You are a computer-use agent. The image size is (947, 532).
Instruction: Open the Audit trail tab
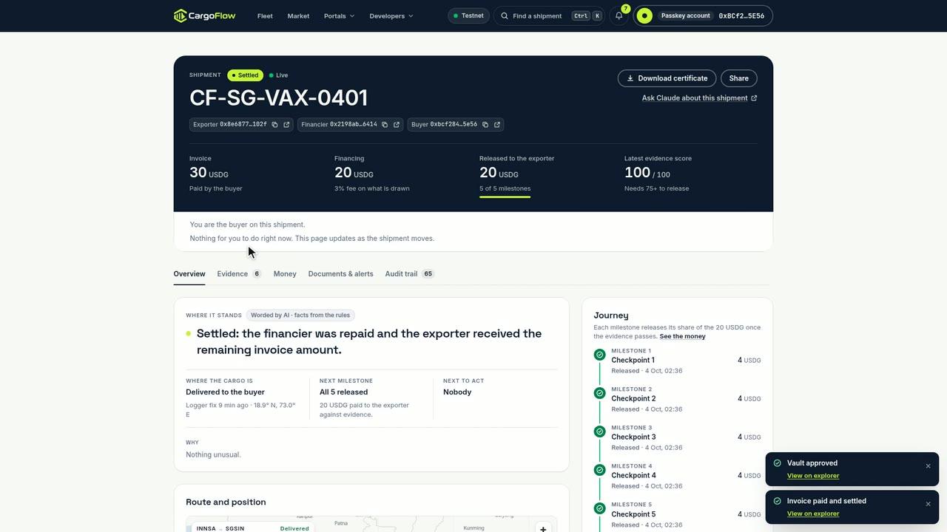[x=409, y=274]
